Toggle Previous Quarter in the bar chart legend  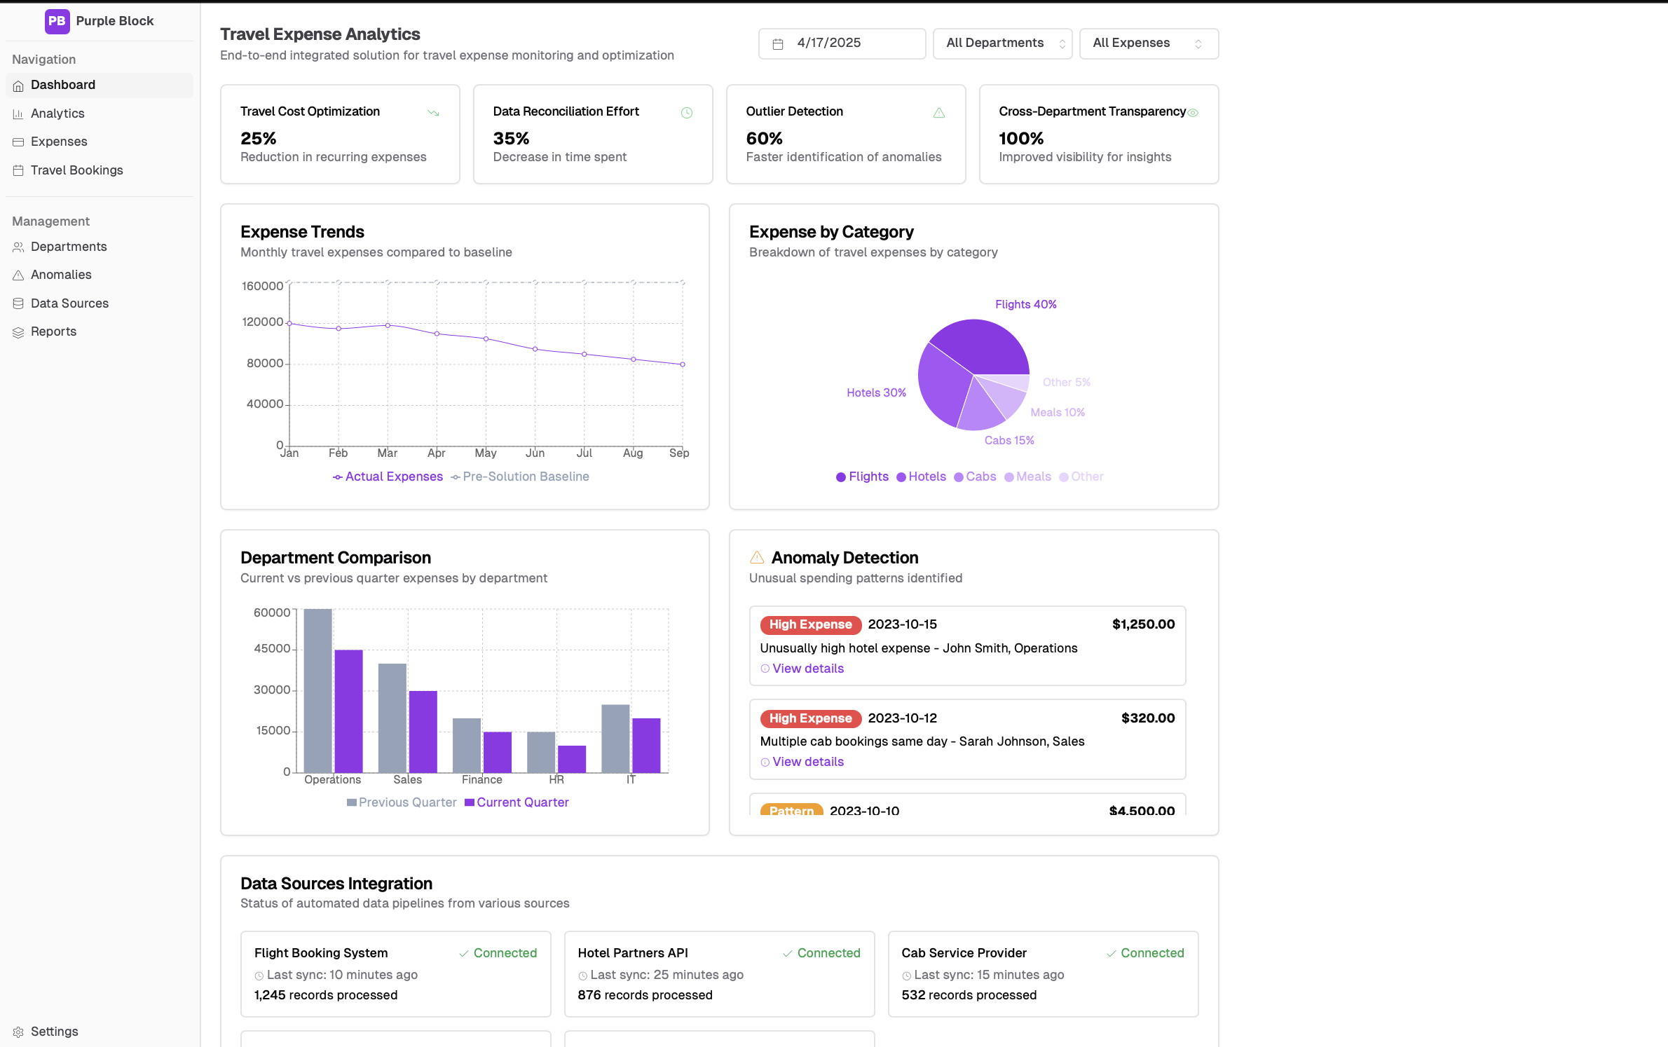click(401, 802)
